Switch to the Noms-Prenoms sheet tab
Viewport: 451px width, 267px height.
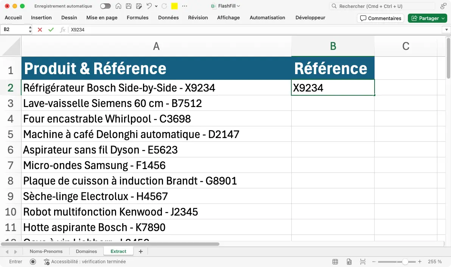[x=46, y=251]
